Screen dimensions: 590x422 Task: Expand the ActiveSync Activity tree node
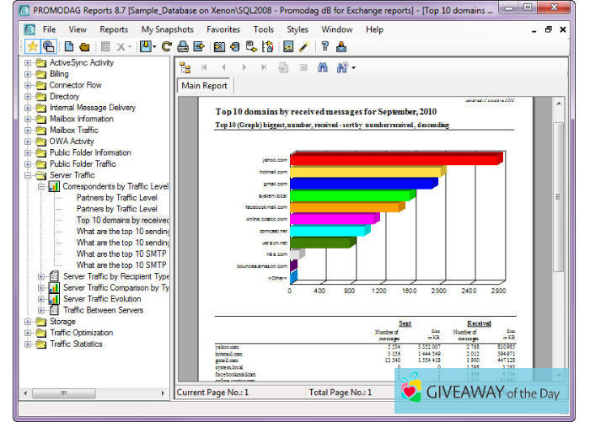(x=28, y=62)
